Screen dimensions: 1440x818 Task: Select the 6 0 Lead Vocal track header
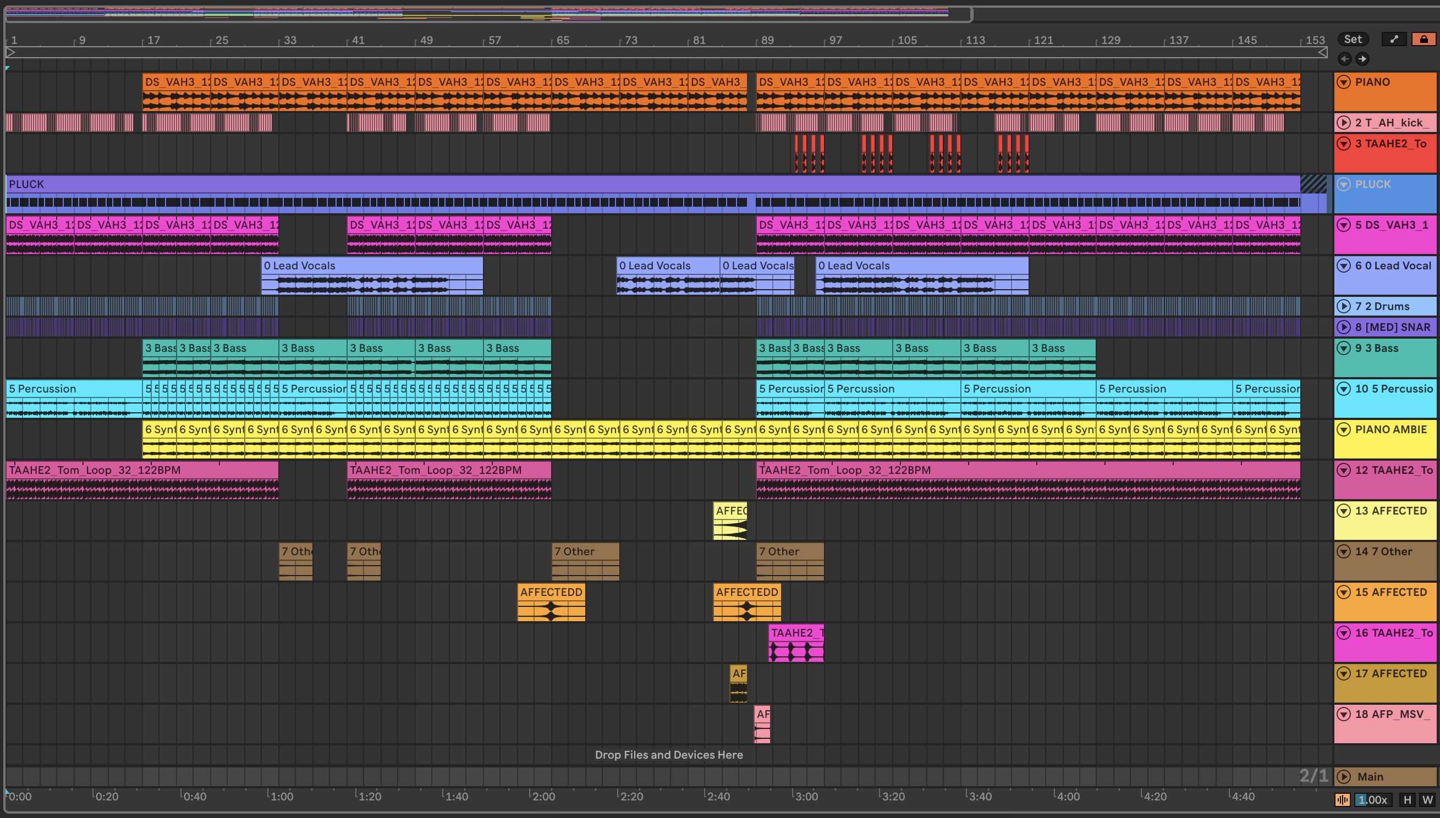[1393, 266]
